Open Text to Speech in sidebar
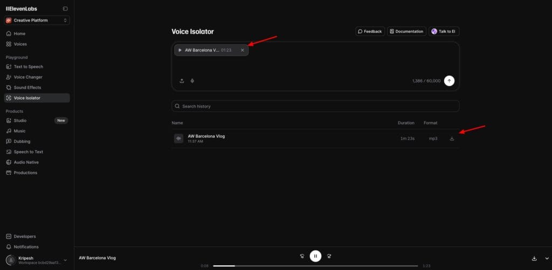The width and height of the screenshot is (552, 270). (x=28, y=67)
